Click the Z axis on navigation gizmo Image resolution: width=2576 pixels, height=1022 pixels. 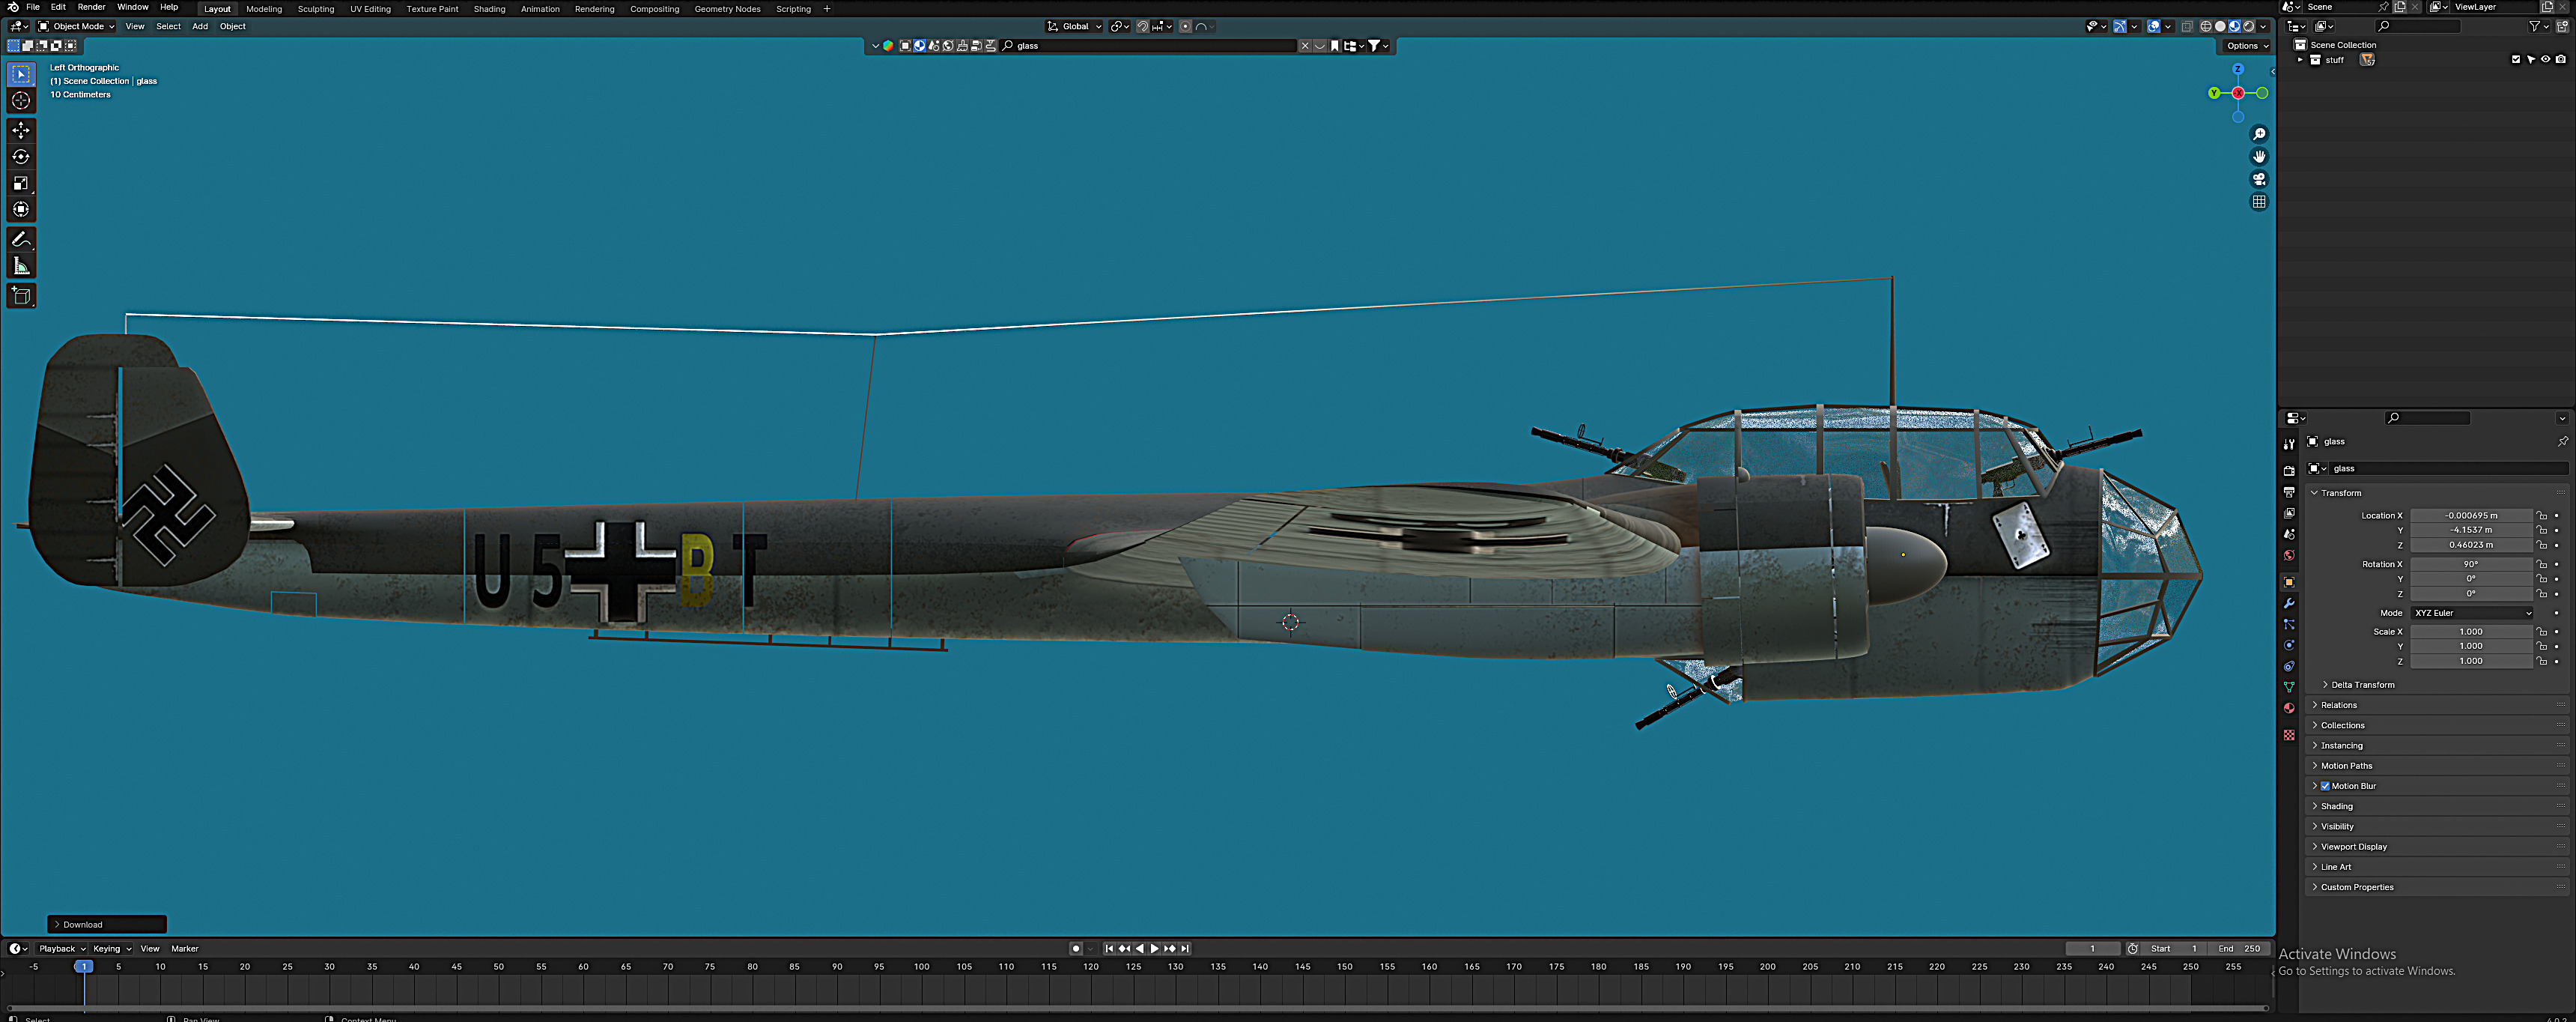pyautogui.click(x=2238, y=69)
